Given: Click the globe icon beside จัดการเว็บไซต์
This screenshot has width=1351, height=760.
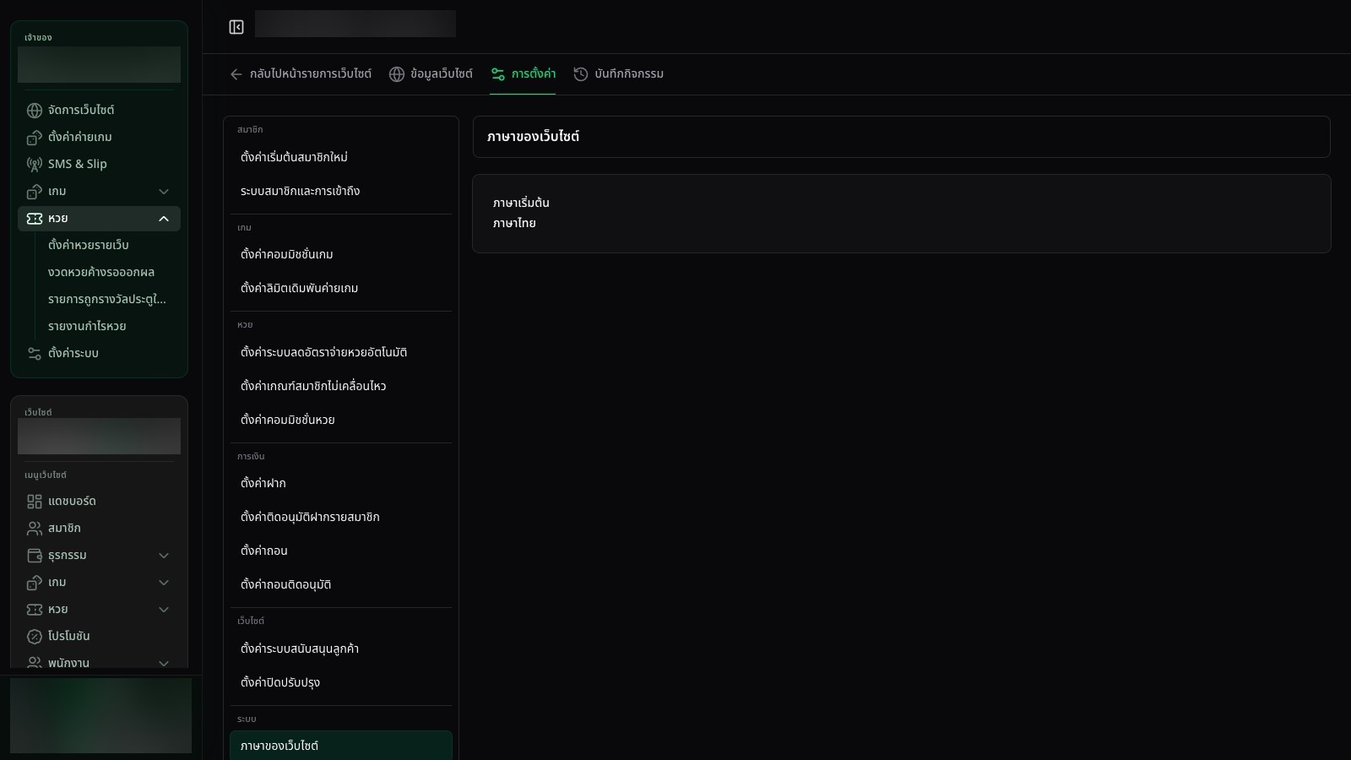Looking at the screenshot, I should [35, 111].
